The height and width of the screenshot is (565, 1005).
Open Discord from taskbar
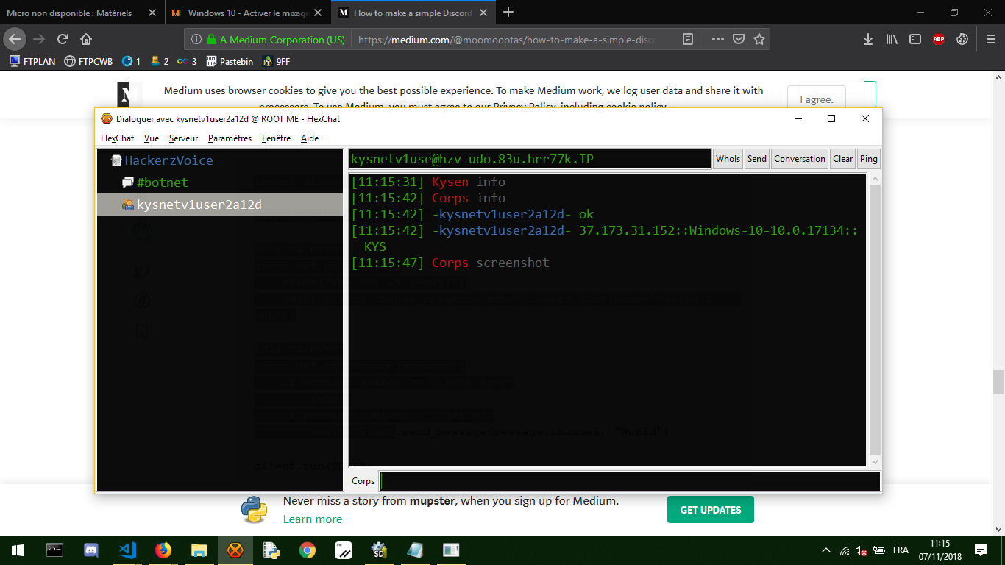(x=91, y=550)
